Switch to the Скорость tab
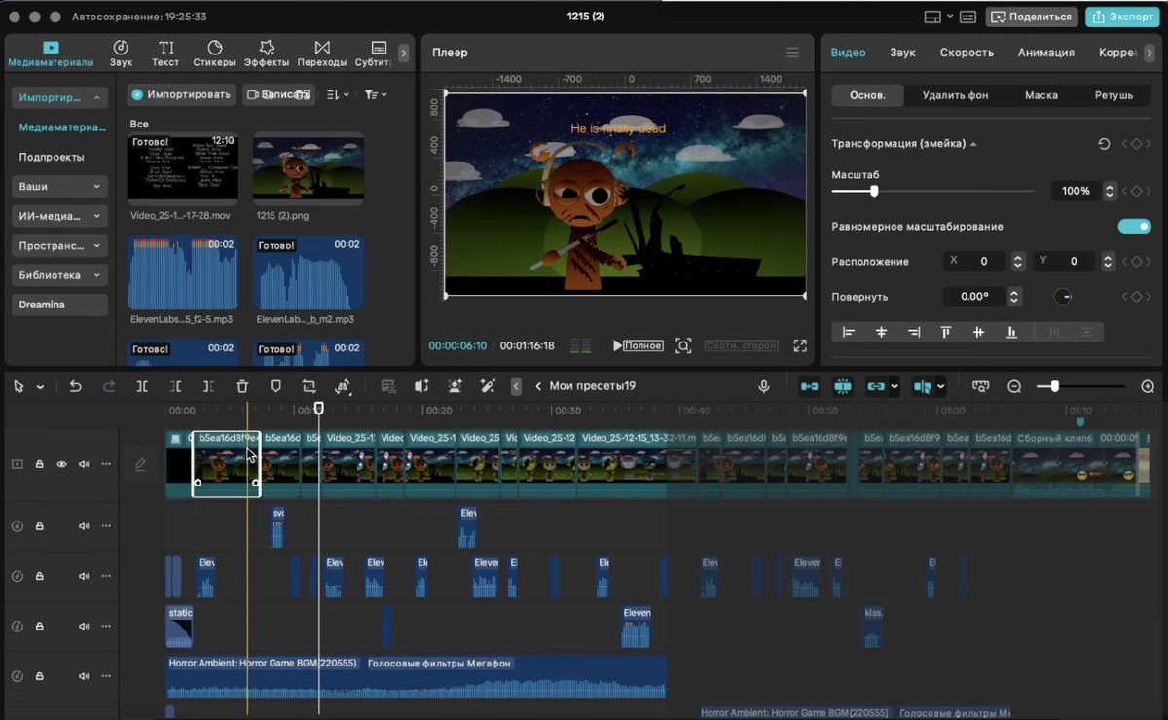This screenshot has height=720, width=1168. coord(967,53)
